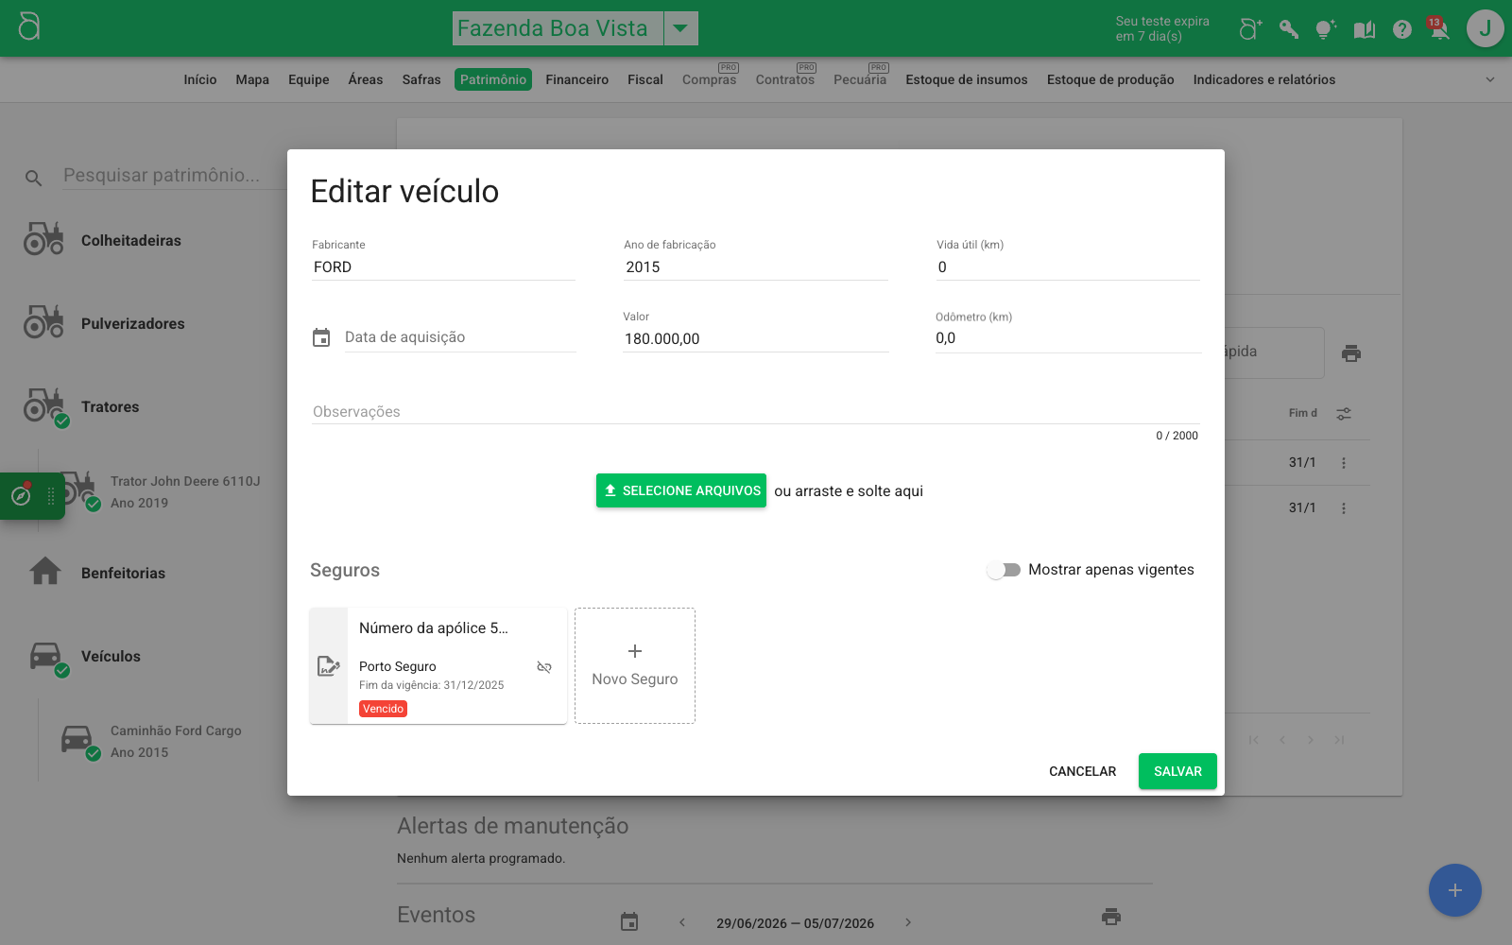The image size is (1512, 945).
Task: Open the Fazenda Boa Vista dropdown arrow
Action: pos(680,28)
